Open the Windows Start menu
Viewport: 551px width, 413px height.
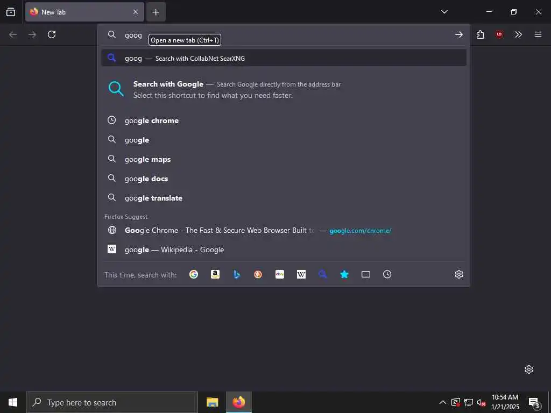13,402
